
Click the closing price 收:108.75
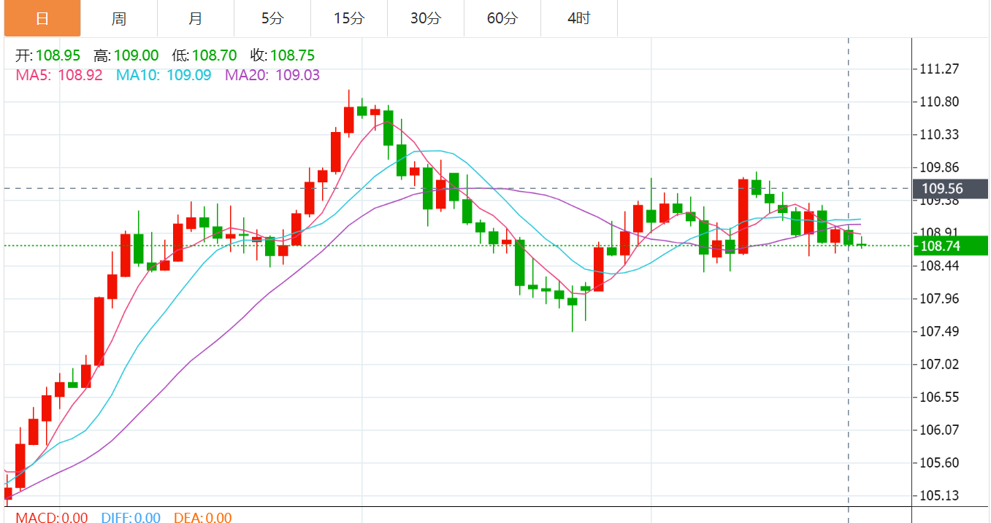(282, 55)
